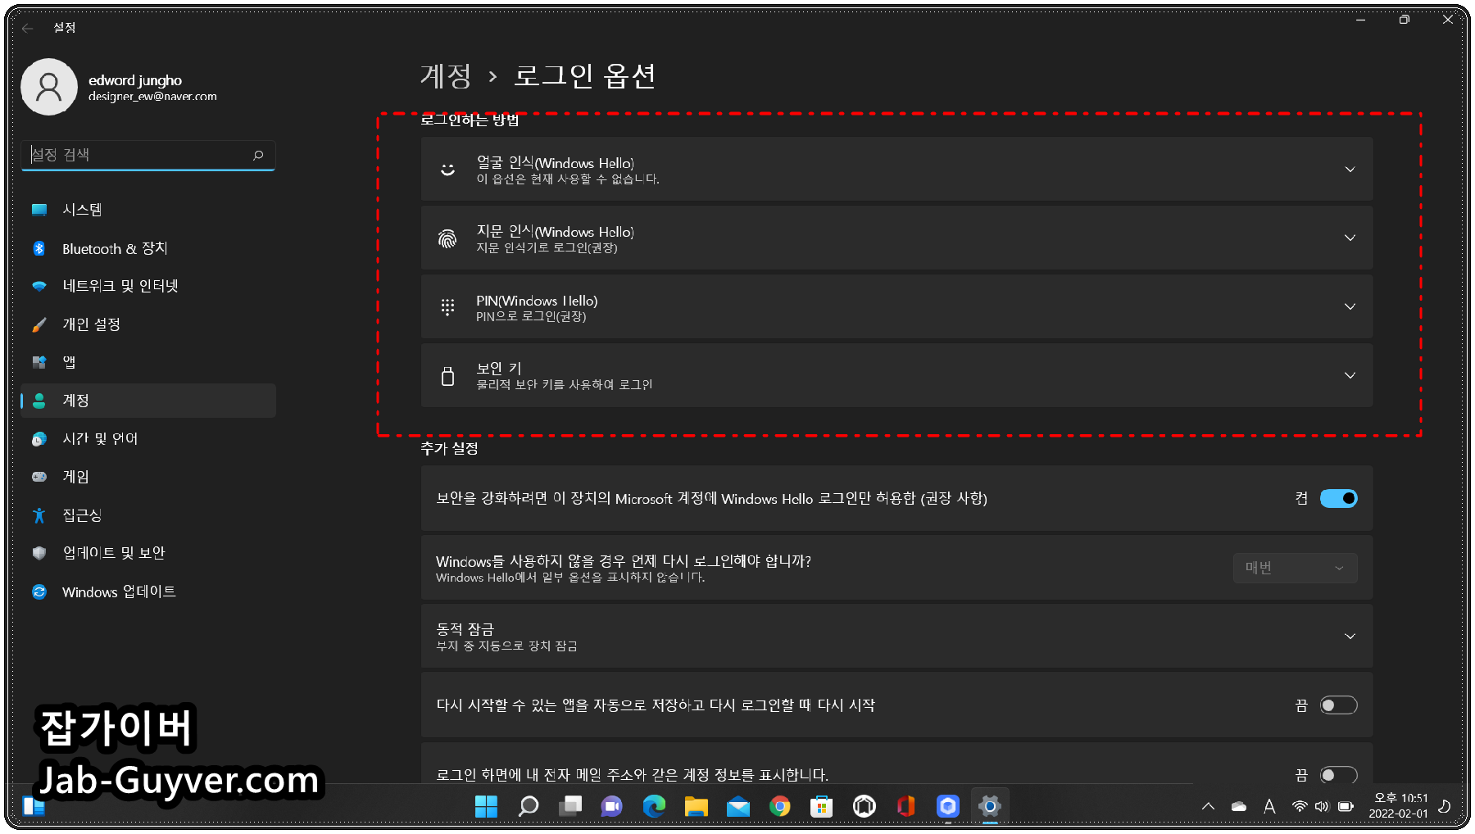Open 시스템 settings from the sidebar
1475x834 pixels.
(82, 210)
